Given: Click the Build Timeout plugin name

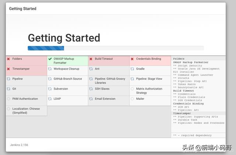Looking at the screenshot, I should pyautogui.click(x=104, y=59).
